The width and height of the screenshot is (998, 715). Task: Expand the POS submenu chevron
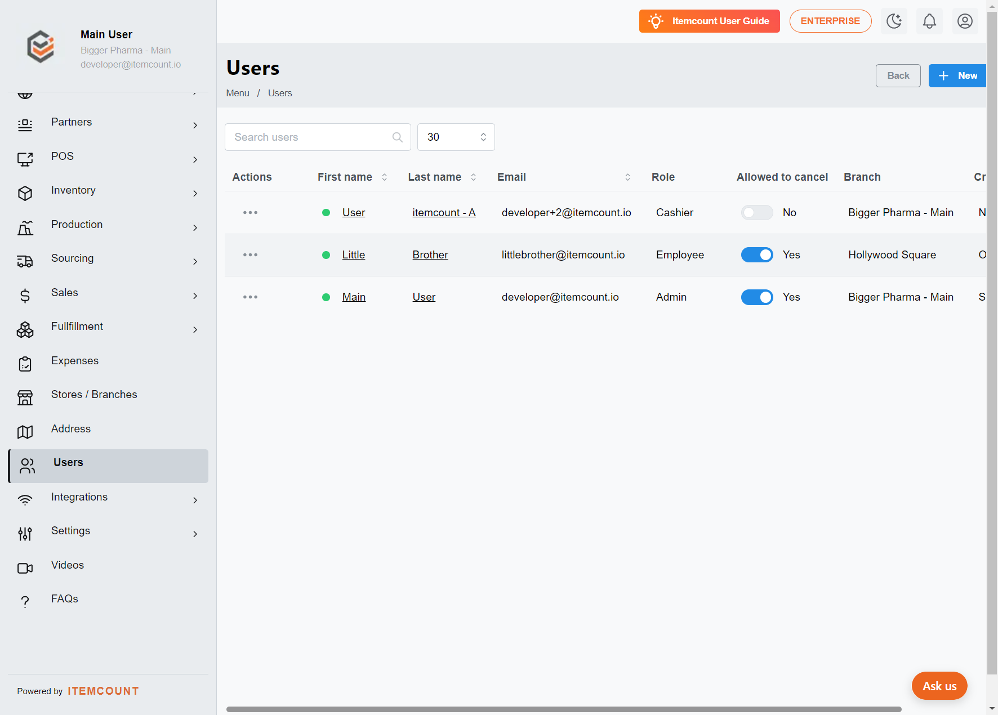click(195, 159)
